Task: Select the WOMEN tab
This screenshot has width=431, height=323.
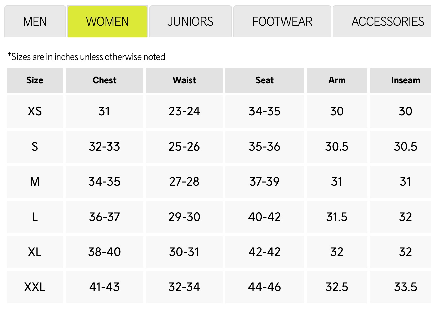Action: tap(107, 21)
